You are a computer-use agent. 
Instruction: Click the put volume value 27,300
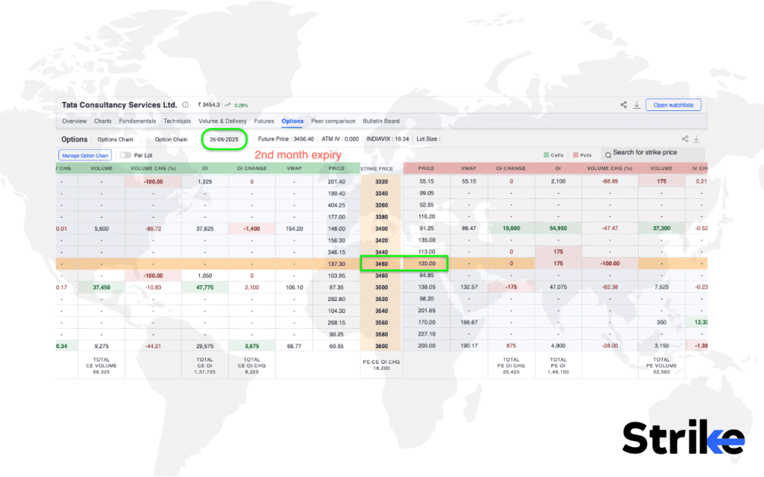(661, 228)
